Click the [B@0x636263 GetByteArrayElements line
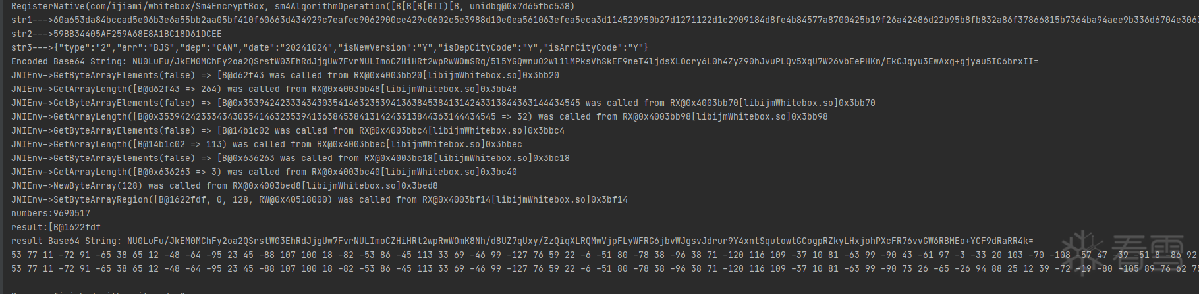Screen dimensions: 1199x294 (x=290, y=158)
